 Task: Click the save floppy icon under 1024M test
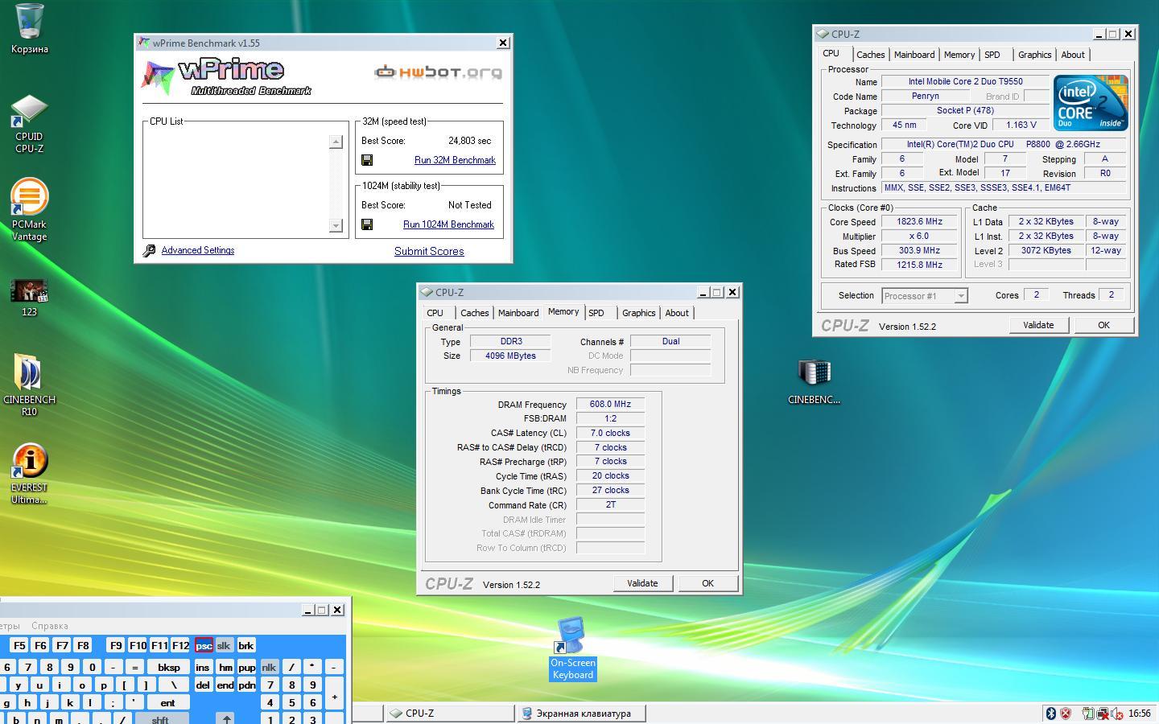[x=367, y=224]
